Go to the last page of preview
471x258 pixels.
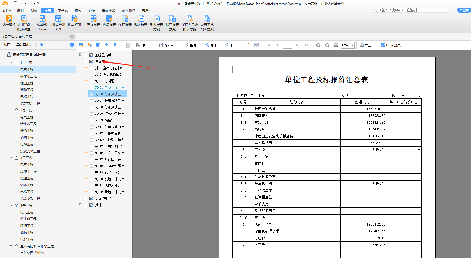coord(306,45)
